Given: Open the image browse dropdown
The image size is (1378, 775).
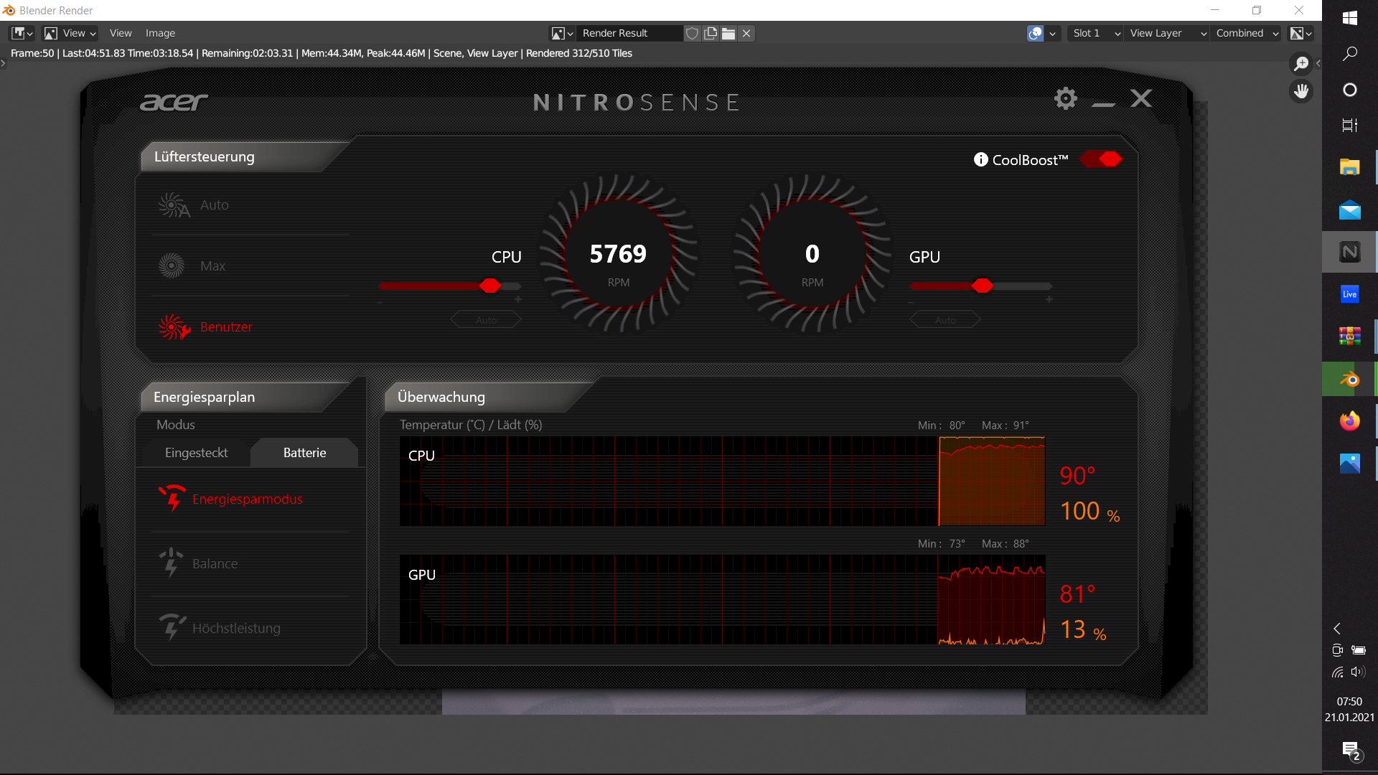Looking at the screenshot, I should [562, 33].
